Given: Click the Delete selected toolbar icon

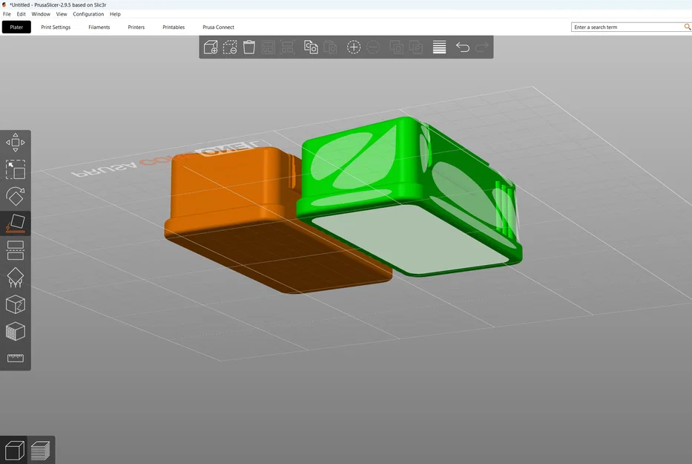Looking at the screenshot, I should (230, 47).
